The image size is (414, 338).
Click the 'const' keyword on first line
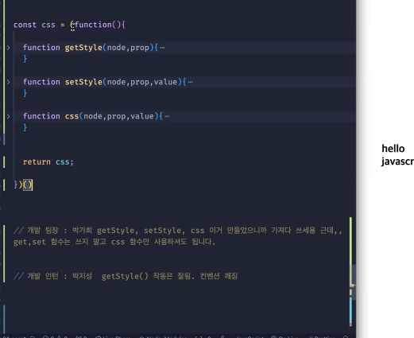point(25,25)
